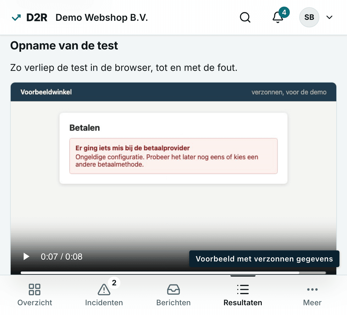Open the Meer tab
This screenshot has width=347, height=315.
tap(312, 295)
